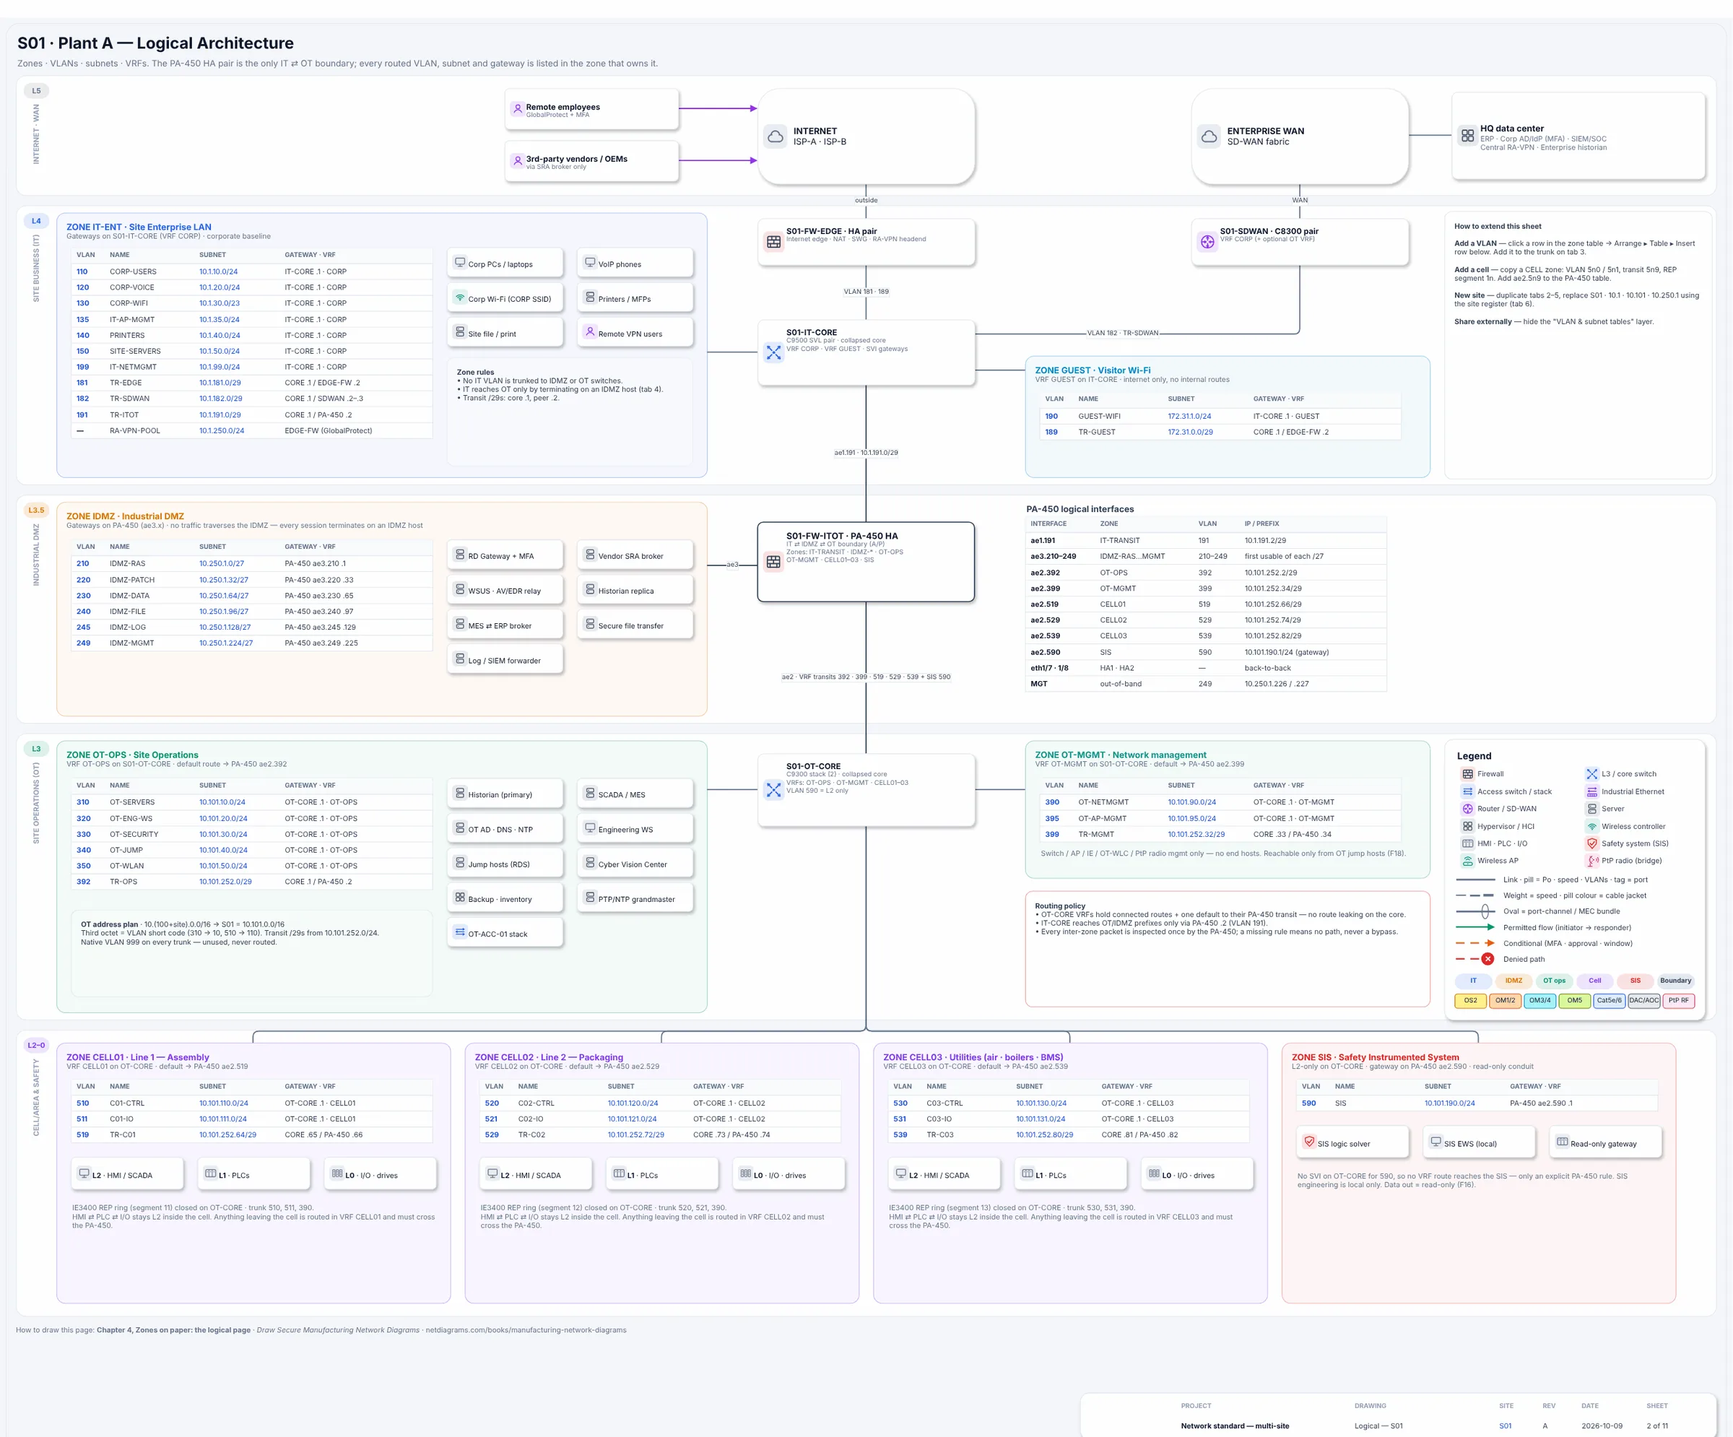1733x1437 pixels.
Task: Click the Backup · inventory hypervisor icon
Action: (x=460, y=897)
